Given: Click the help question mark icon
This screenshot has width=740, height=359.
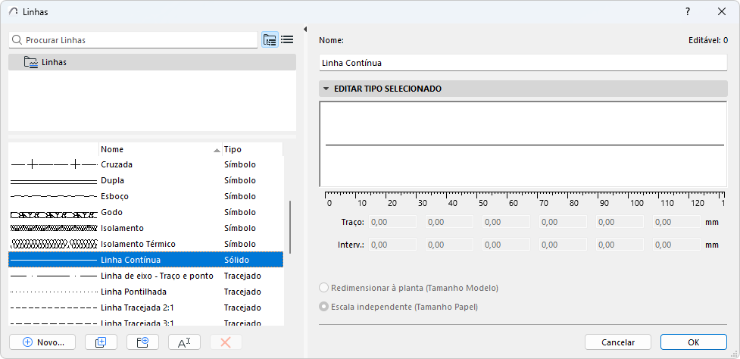Looking at the screenshot, I should coord(688,12).
